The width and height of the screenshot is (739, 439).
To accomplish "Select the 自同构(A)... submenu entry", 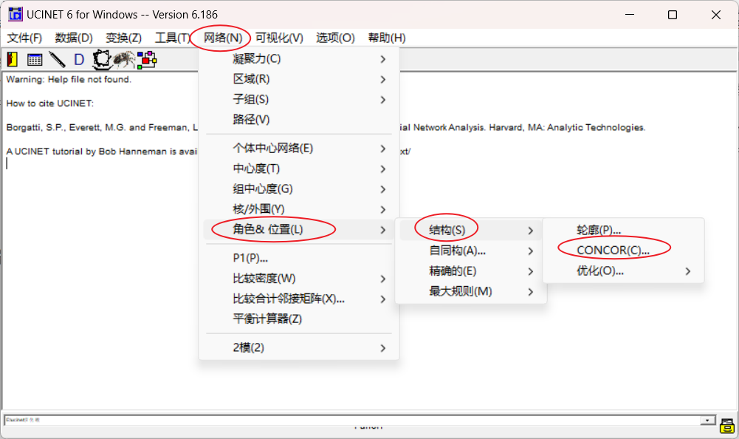I will click(470, 251).
